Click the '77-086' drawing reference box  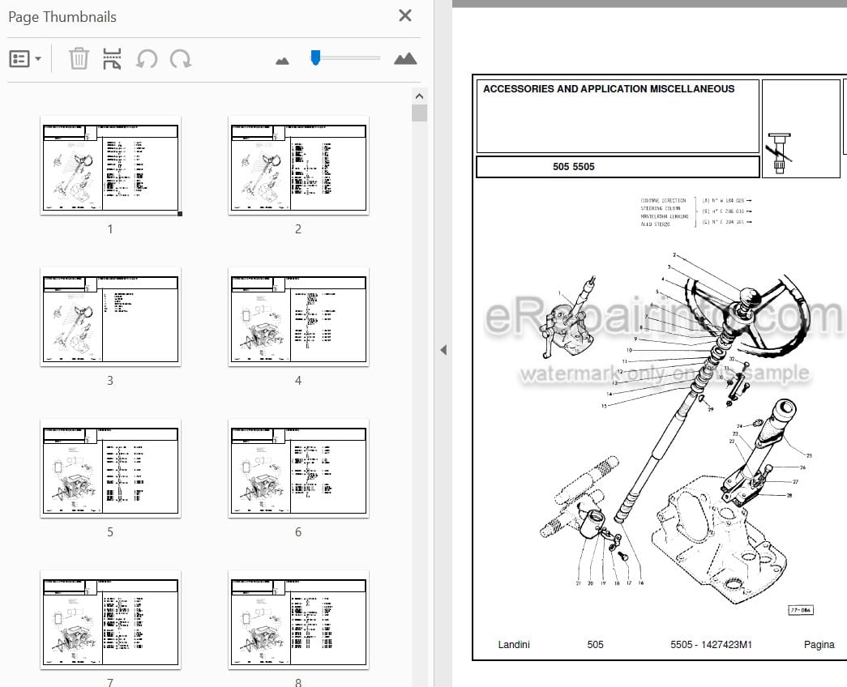tap(801, 610)
